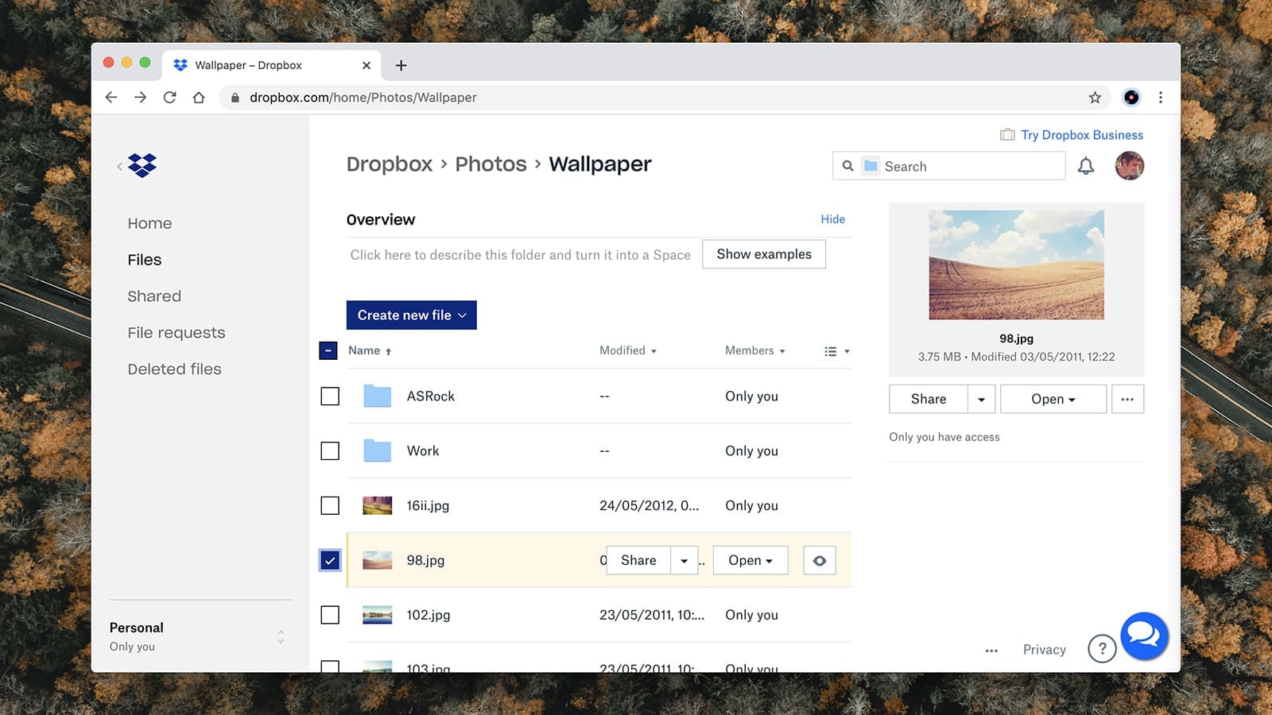The image size is (1272, 715).
Task: Open the more options button under preview
Action: click(1127, 399)
